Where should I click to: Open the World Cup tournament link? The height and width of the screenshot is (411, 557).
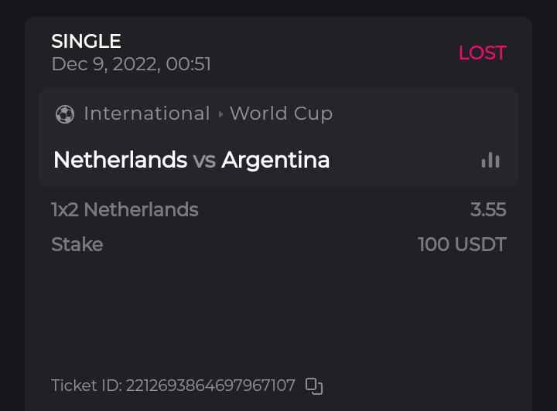point(281,114)
